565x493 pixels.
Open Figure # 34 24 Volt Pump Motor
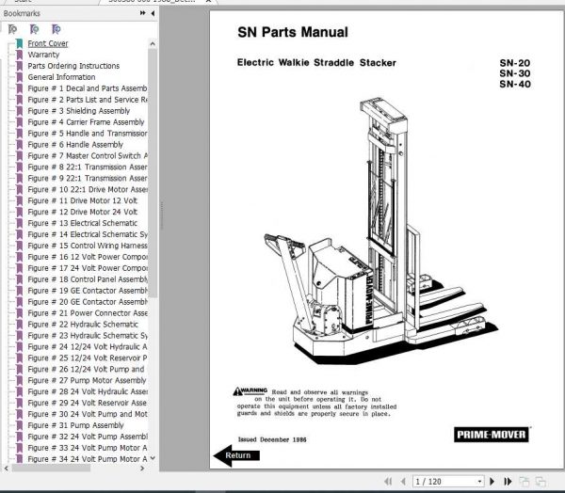click(x=88, y=459)
